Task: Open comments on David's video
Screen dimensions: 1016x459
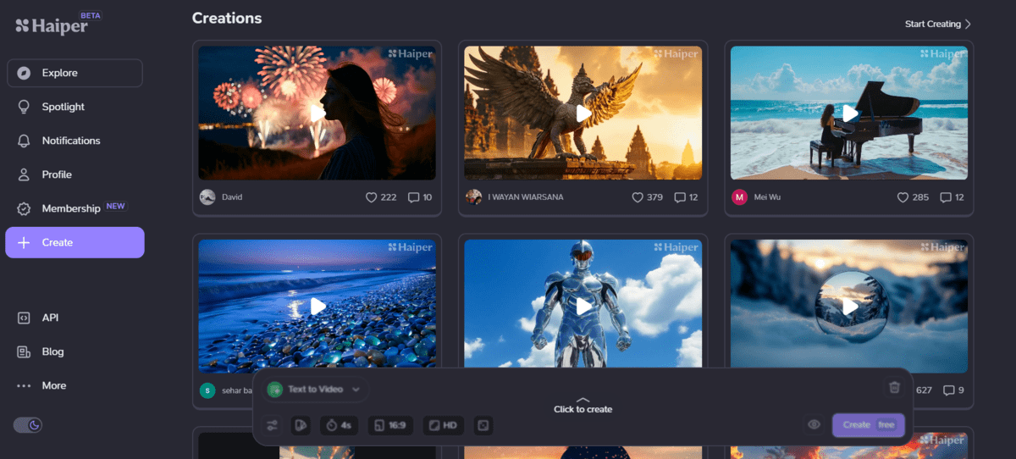Action: 414,197
